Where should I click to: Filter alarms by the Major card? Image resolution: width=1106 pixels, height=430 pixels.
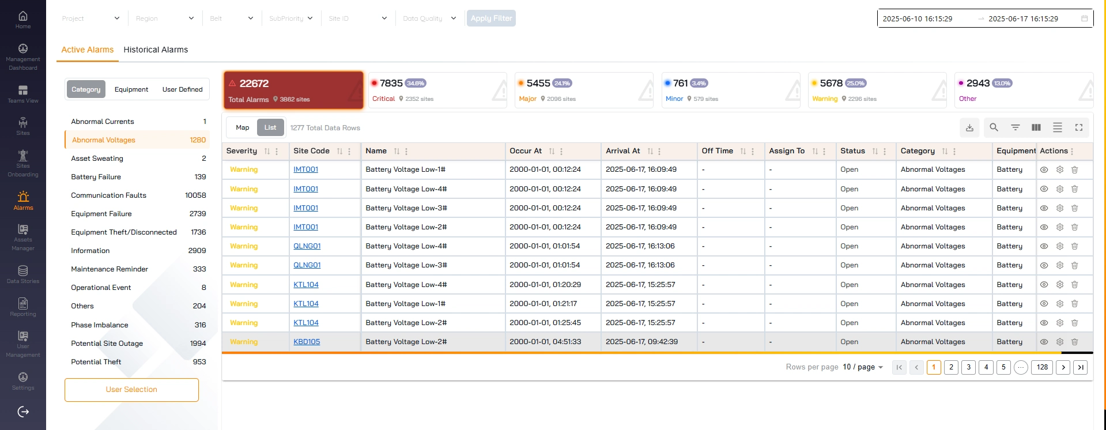tap(584, 90)
